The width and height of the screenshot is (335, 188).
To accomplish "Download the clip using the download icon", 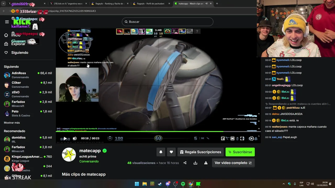I will click(195, 163).
